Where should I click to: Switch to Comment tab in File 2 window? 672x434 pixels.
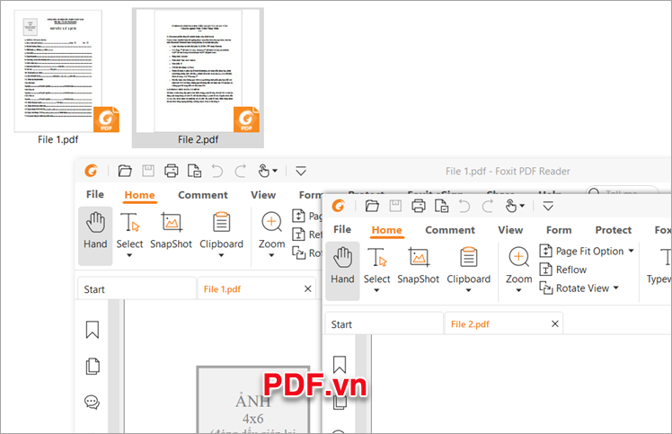450,230
